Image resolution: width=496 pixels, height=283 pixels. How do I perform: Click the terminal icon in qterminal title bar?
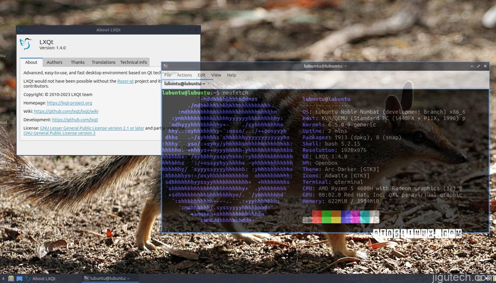pyautogui.click(x=165, y=65)
